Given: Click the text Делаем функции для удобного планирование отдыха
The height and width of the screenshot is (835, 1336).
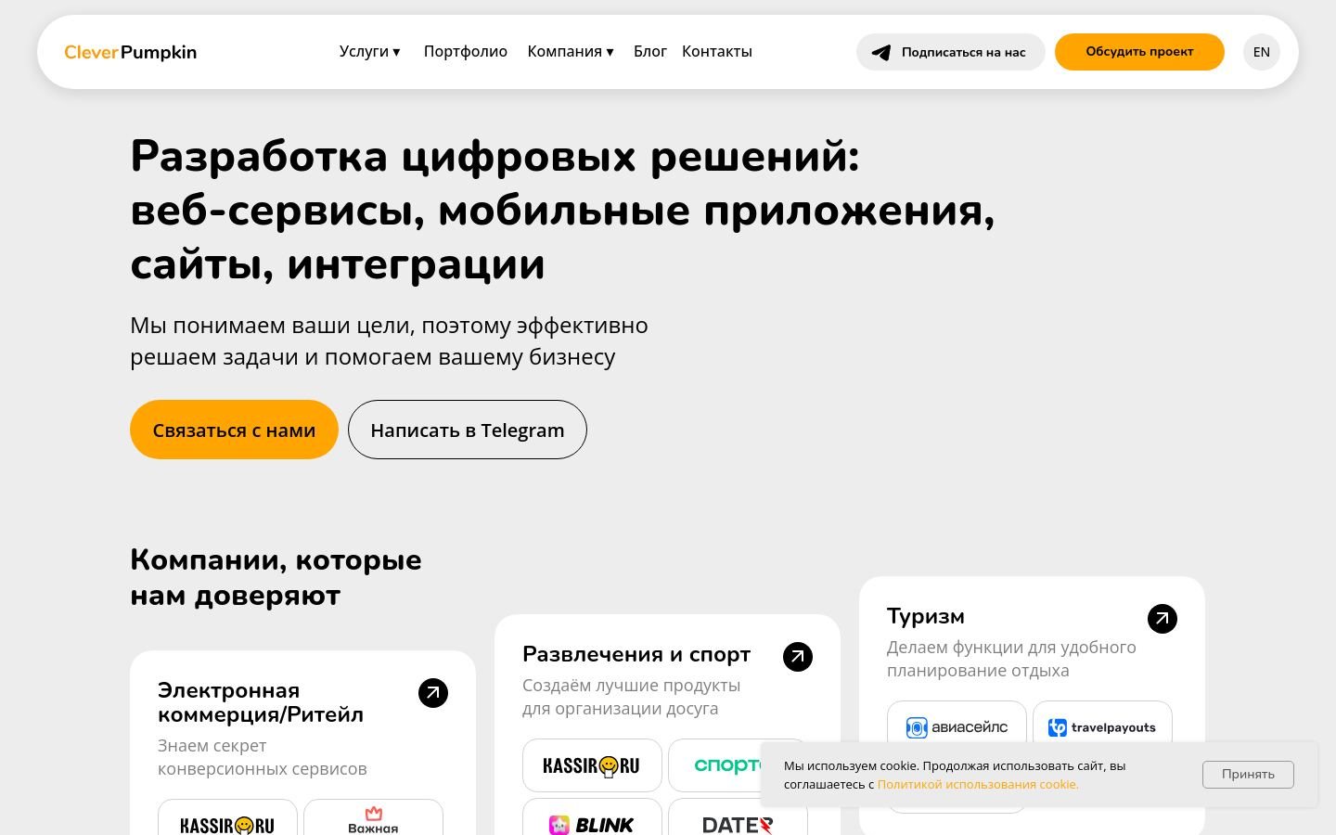Looking at the screenshot, I should click(x=1011, y=659).
